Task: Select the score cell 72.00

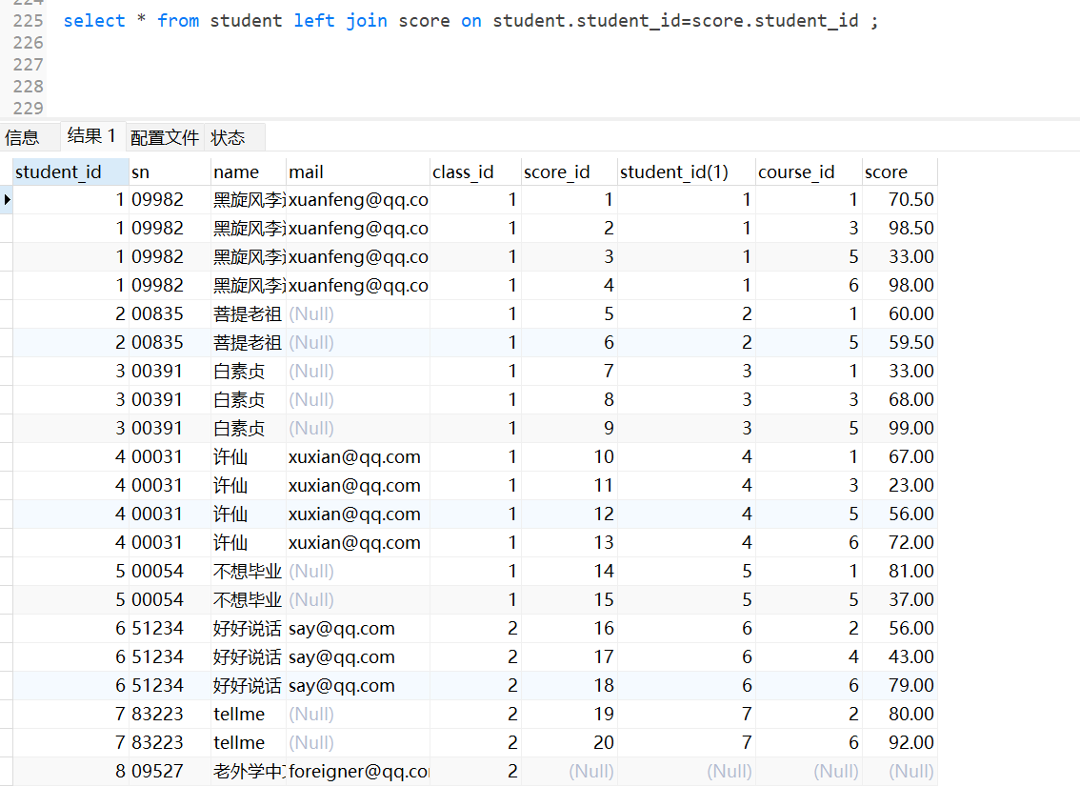Action: pos(900,542)
